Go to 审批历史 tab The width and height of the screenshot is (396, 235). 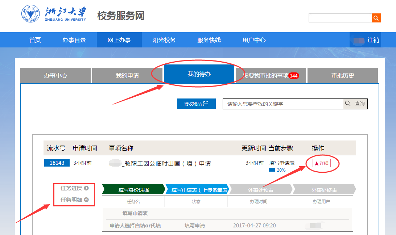[343, 76]
